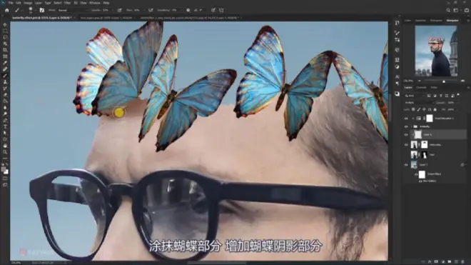The width and height of the screenshot is (471, 265).
Task: Open the Flow slider arrow
Action: (x=143, y=10)
